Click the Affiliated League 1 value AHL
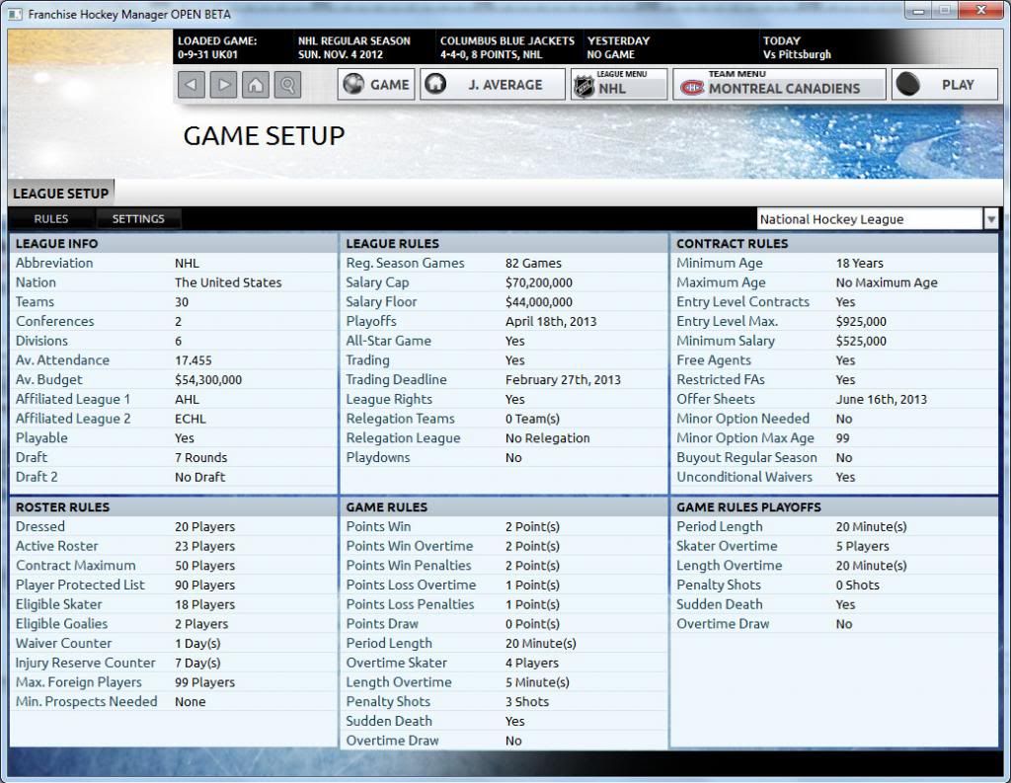Viewport: 1011px width, 783px height. [187, 399]
